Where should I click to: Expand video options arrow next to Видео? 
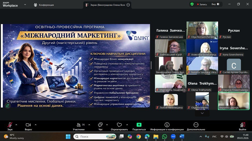35,125
